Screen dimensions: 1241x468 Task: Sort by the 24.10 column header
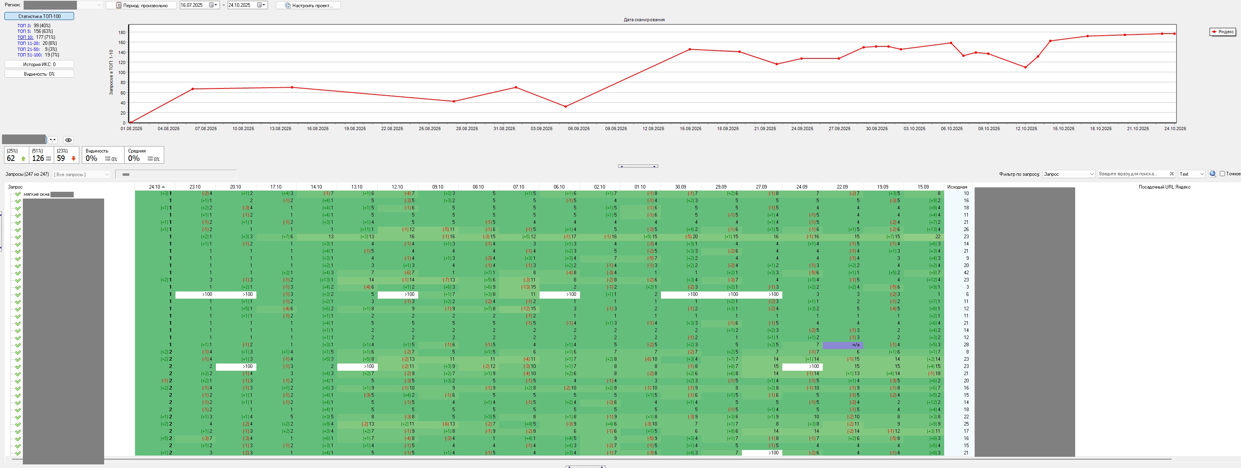[x=155, y=187]
